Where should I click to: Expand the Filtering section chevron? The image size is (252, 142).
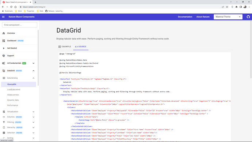(x=34, y=122)
